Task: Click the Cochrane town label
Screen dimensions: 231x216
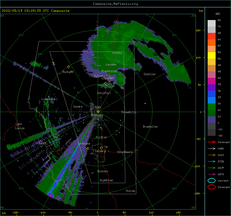Action: pyautogui.click(x=84, y=144)
